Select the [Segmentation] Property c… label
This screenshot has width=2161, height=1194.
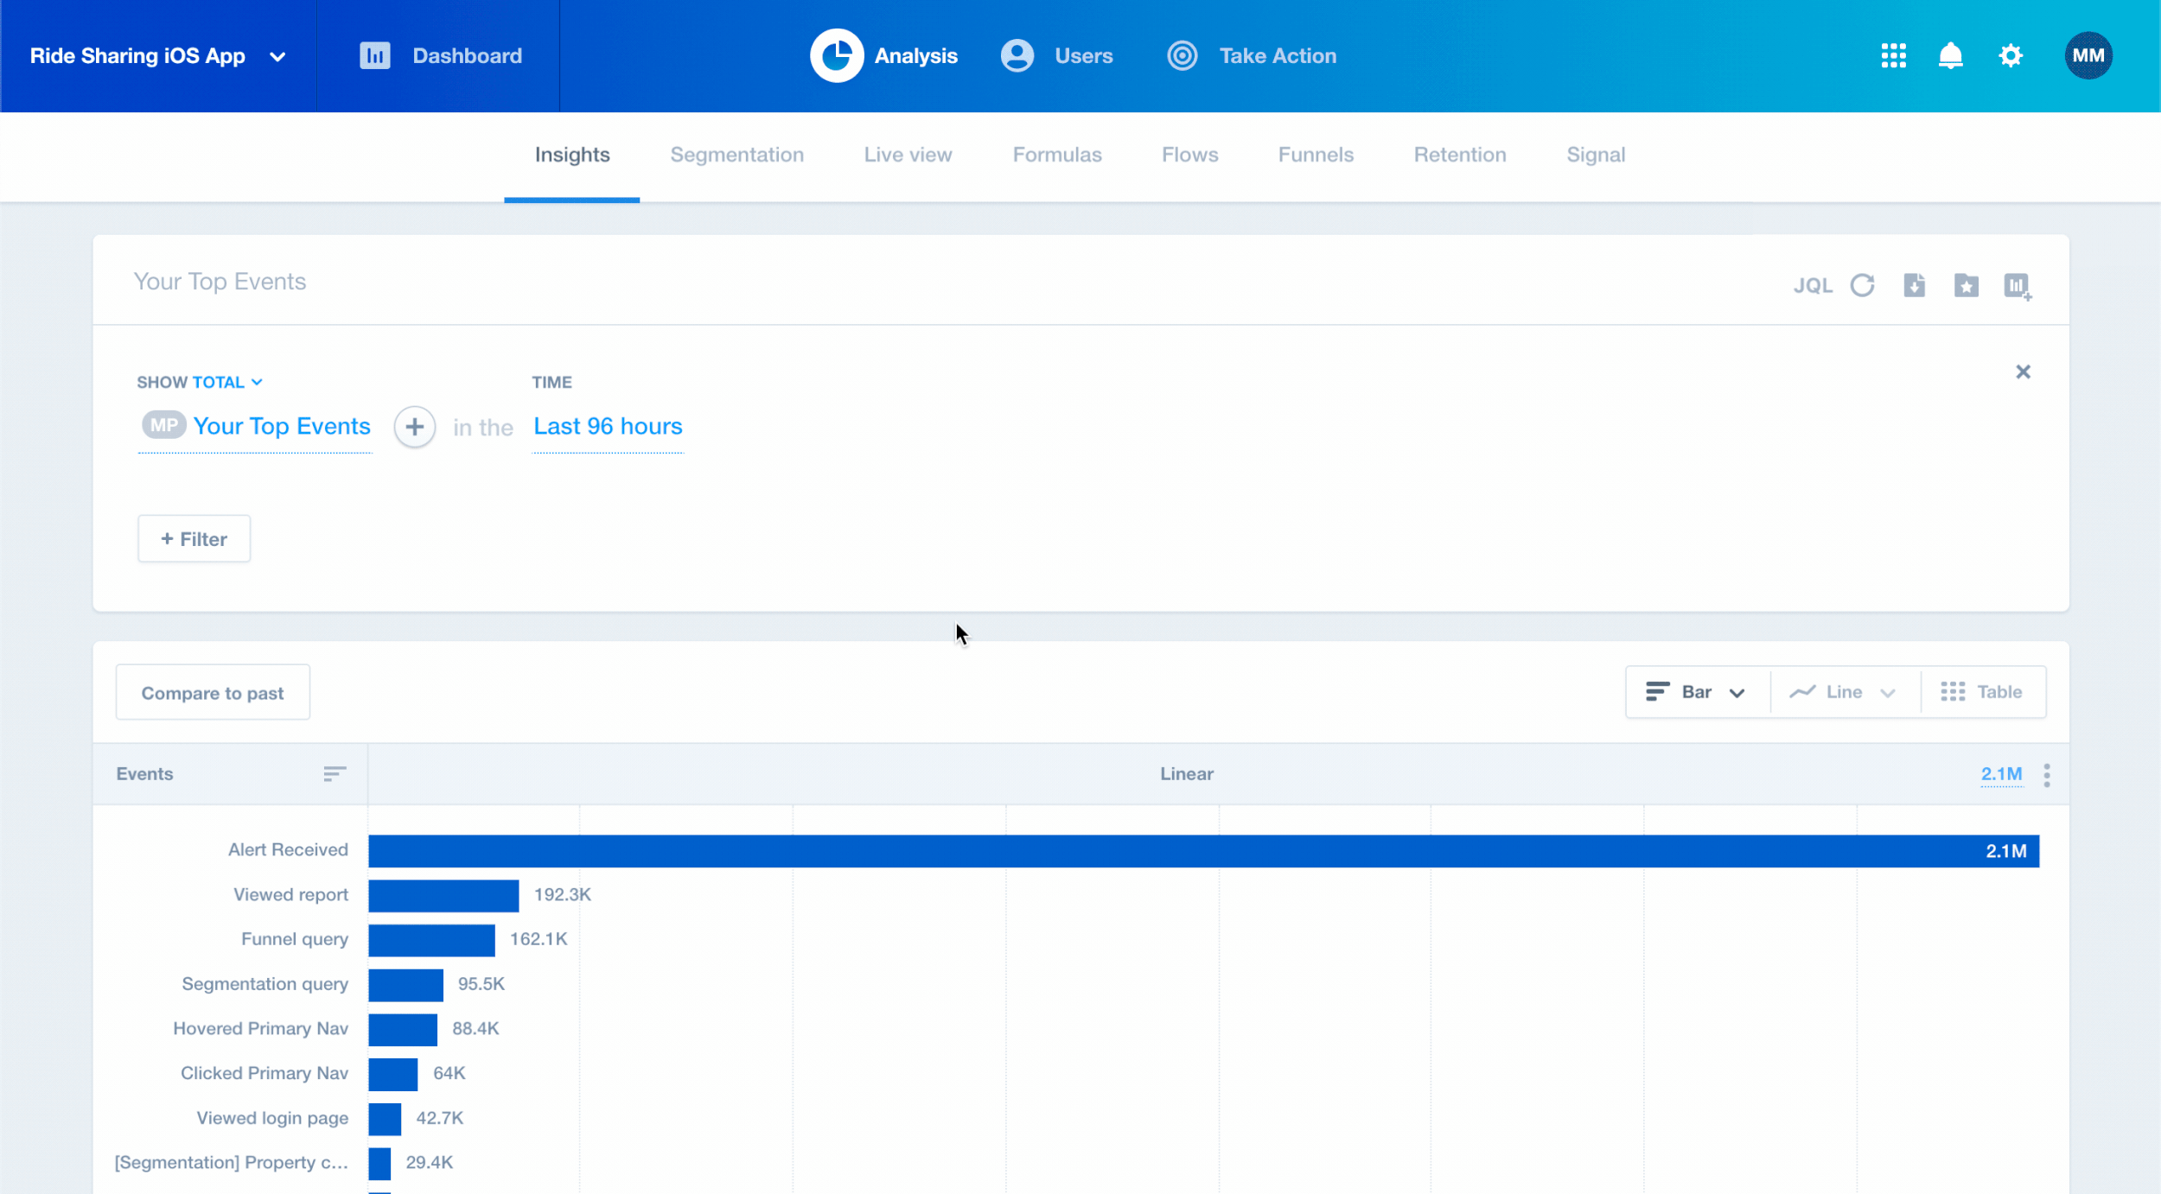click(x=231, y=1162)
